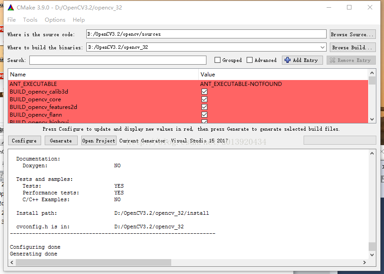Open the Tools menu
Screen dimensions: 384x274
30,19
